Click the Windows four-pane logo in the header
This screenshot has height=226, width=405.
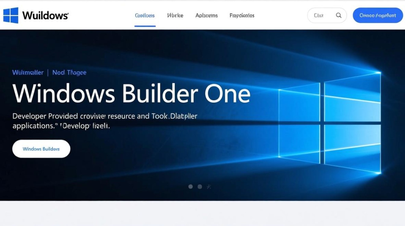pyautogui.click(x=10, y=15)
